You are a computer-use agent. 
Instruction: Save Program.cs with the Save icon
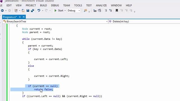(x=28, y=11)
